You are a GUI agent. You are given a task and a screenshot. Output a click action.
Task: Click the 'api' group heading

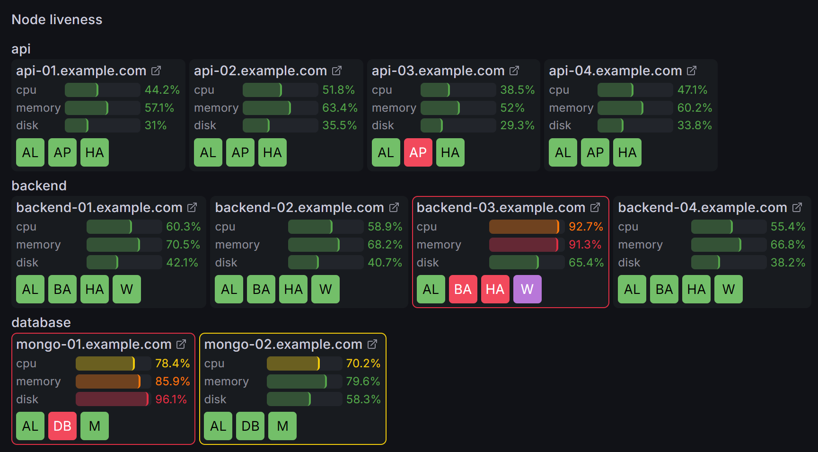point(21,49)
